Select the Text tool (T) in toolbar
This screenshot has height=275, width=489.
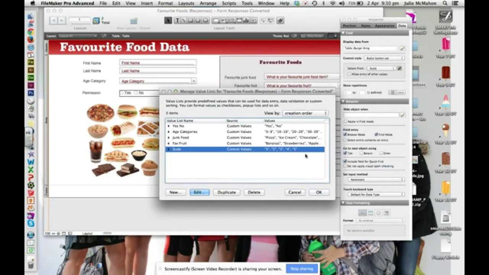[x=178, y=21]
